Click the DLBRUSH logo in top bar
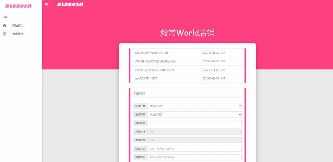Viewport: 333px width, 162px height. [x=70, y=4]
